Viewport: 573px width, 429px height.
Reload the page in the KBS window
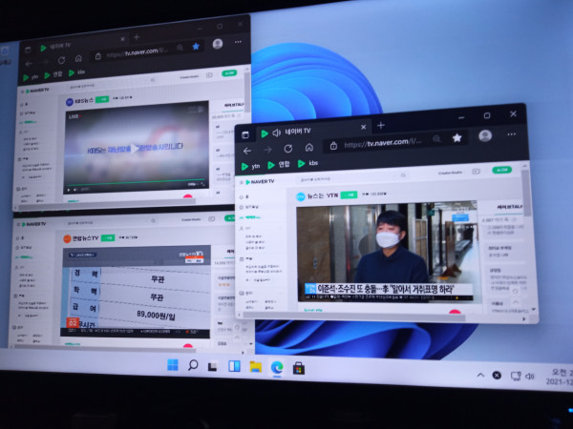pyautogui.click(x=61, y=61)
